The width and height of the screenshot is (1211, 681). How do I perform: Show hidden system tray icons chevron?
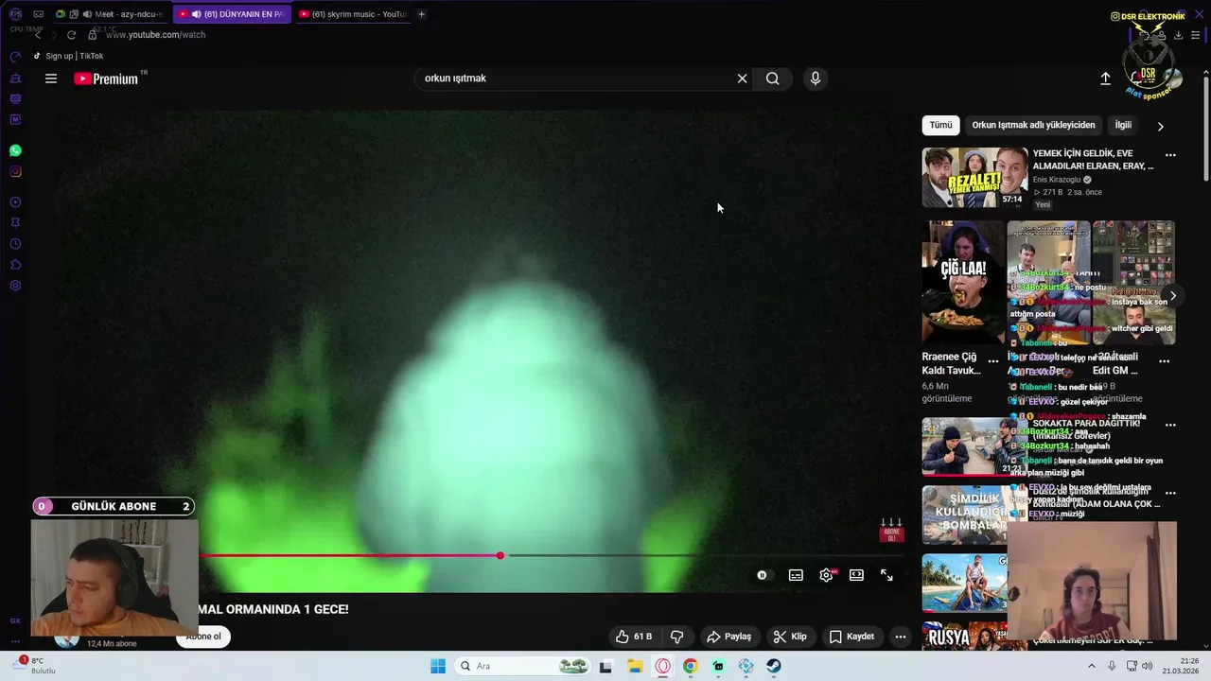click(1091, 666)
